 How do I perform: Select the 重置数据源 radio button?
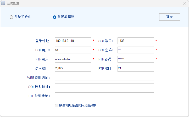(x=54, y=17)
